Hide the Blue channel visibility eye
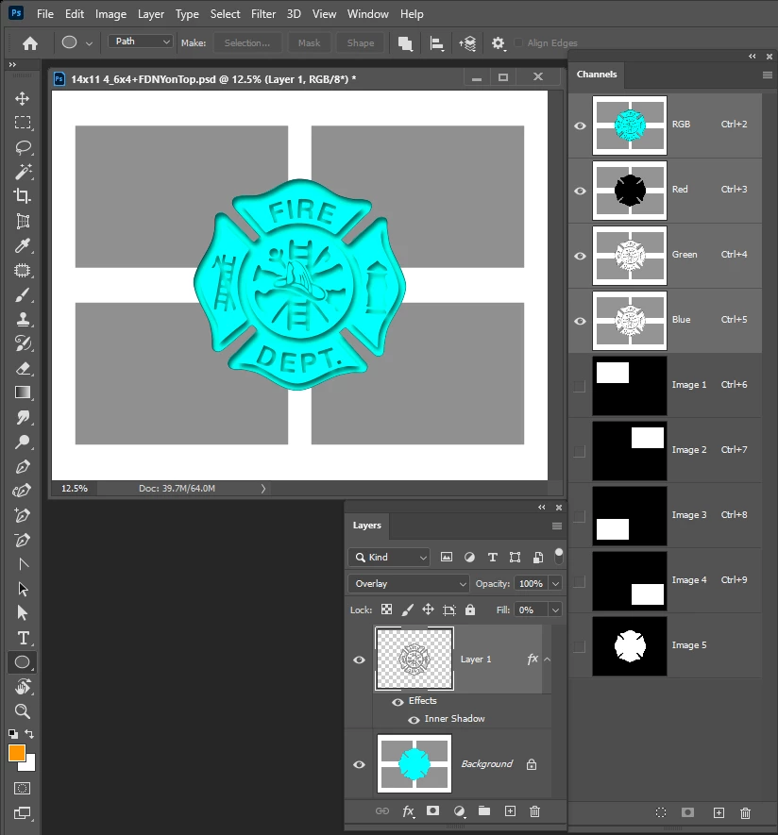This screenshot has width=778, height=835. click(x=580, y=321)
